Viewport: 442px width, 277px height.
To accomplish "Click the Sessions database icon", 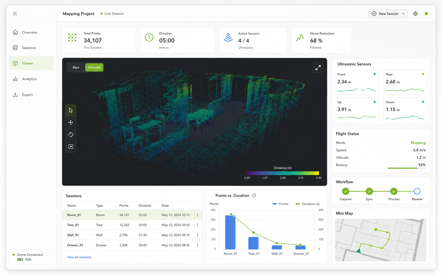I will 15,48.
